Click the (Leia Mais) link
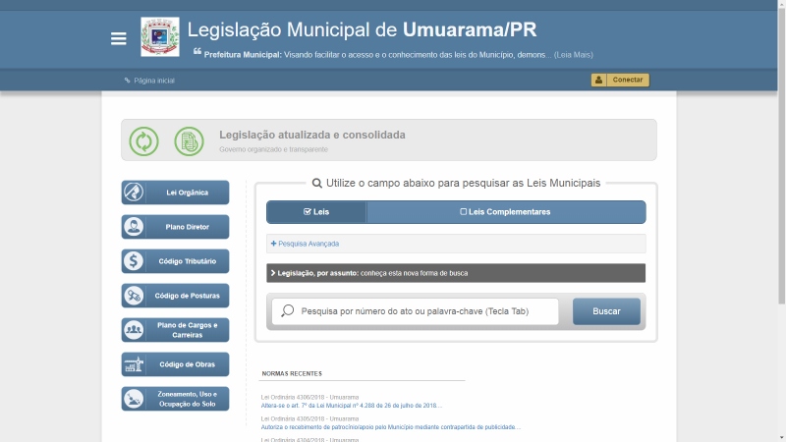Screen dimensions: 786x442 point(574,55)
